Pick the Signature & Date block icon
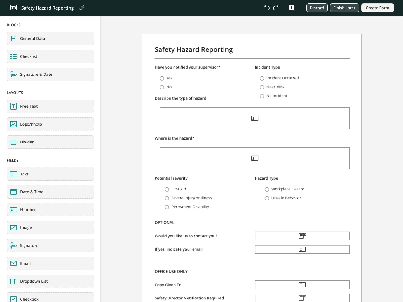Viewport: 403px width, 302px height. (x=13, y=74)
